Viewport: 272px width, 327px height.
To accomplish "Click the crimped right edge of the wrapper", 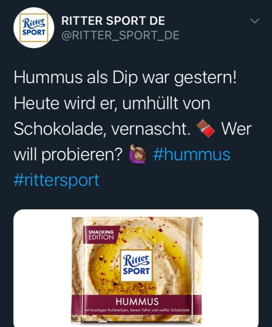I will (197, 269).
